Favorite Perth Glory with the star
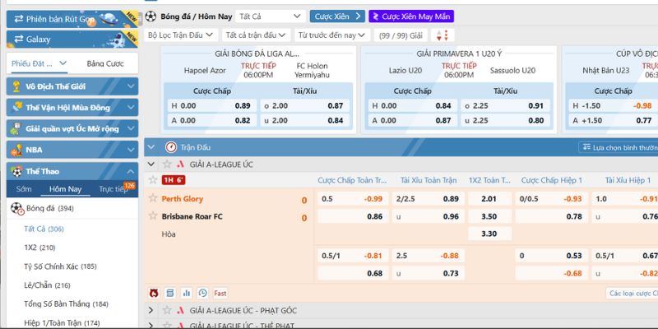 (152, 198)
